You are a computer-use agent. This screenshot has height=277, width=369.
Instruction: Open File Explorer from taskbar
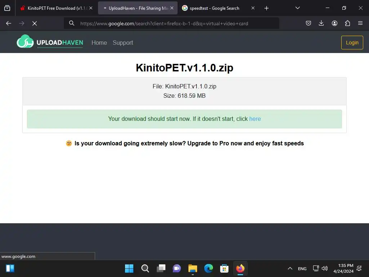tap(192, 268)
